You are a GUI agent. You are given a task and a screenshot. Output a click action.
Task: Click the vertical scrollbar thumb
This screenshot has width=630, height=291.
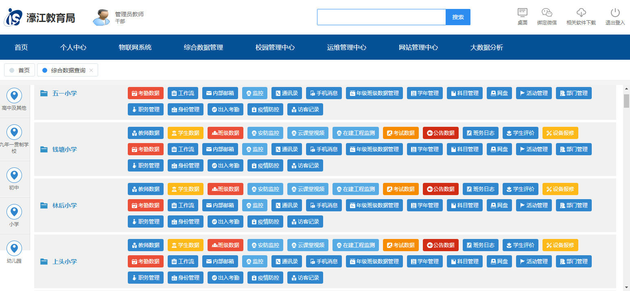click(626, 101)
